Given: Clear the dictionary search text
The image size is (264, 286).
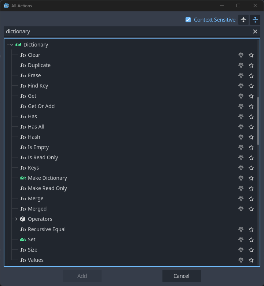Looking at the screenshot, I should (255, 31).
